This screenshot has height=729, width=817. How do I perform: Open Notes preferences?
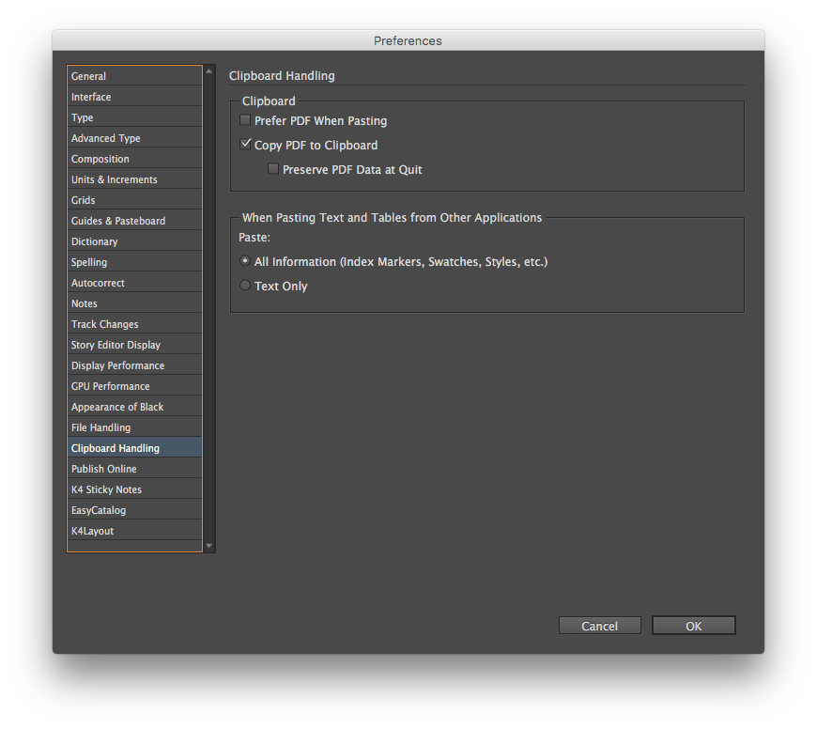click(x=134, y=303)
